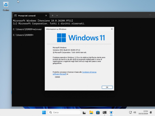
Task: Minimize the terminal window
Action: pyautogui.click(x=150, y=15)
